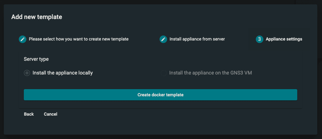The image size is (322, 139).
Task: Select the Install the appliance locally radio button
Action: point(27,73)
